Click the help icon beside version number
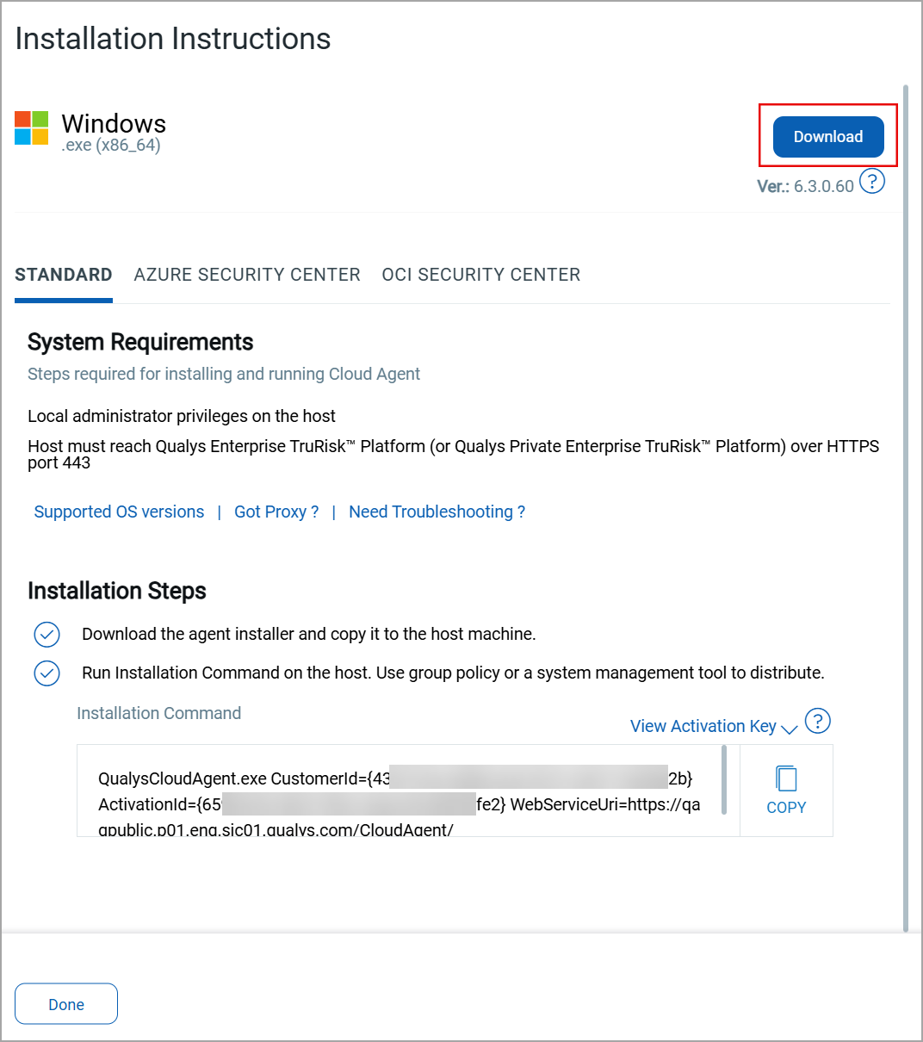923x1042 pixels. pyautogui.click(x=872, y=182)
